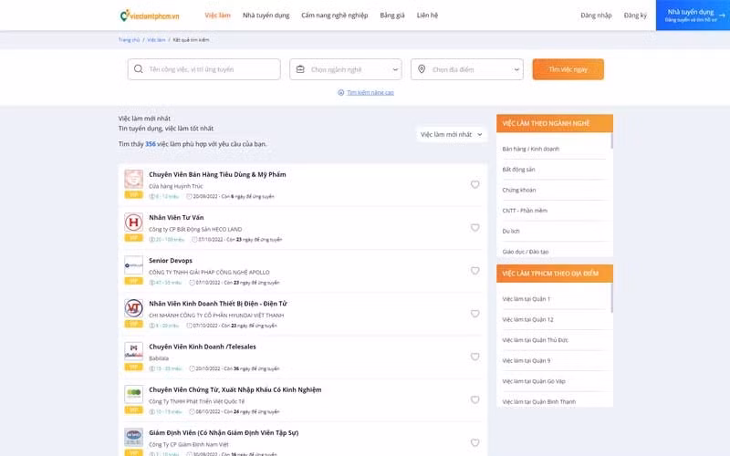Click the Tìm việc ngay button

568,69
